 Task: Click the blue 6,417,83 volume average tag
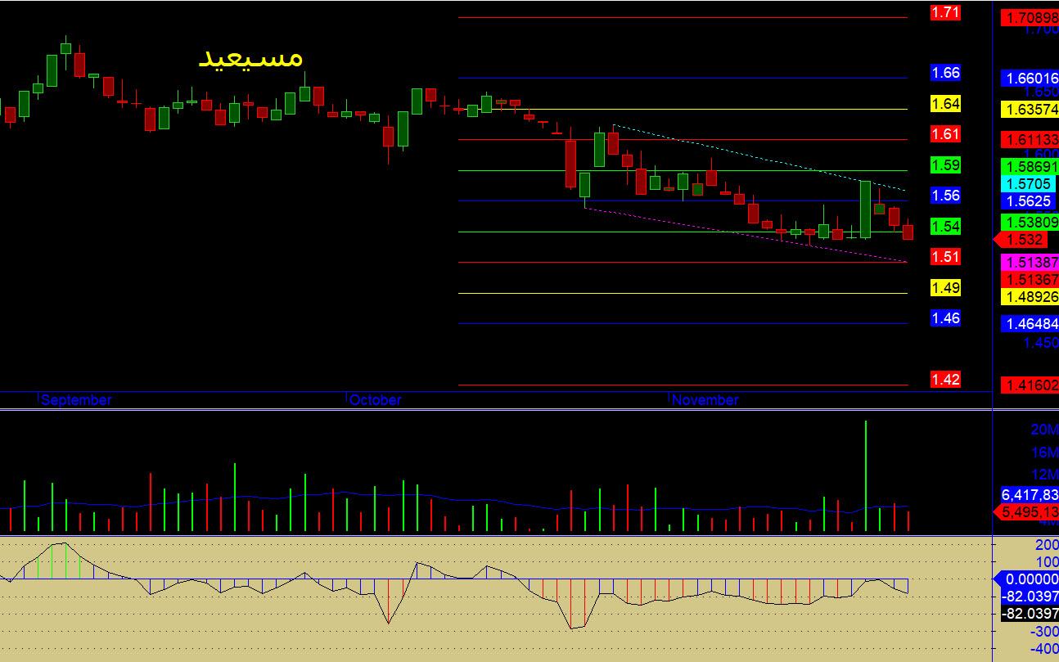[1030, 495]
